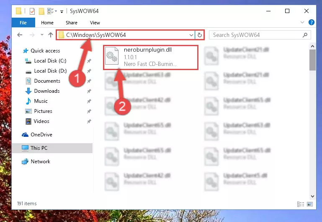Maximize the SysWOW64 window
The width and height of the screenshot is (322, 222).
pyautogui.click(x=287, y=11)
